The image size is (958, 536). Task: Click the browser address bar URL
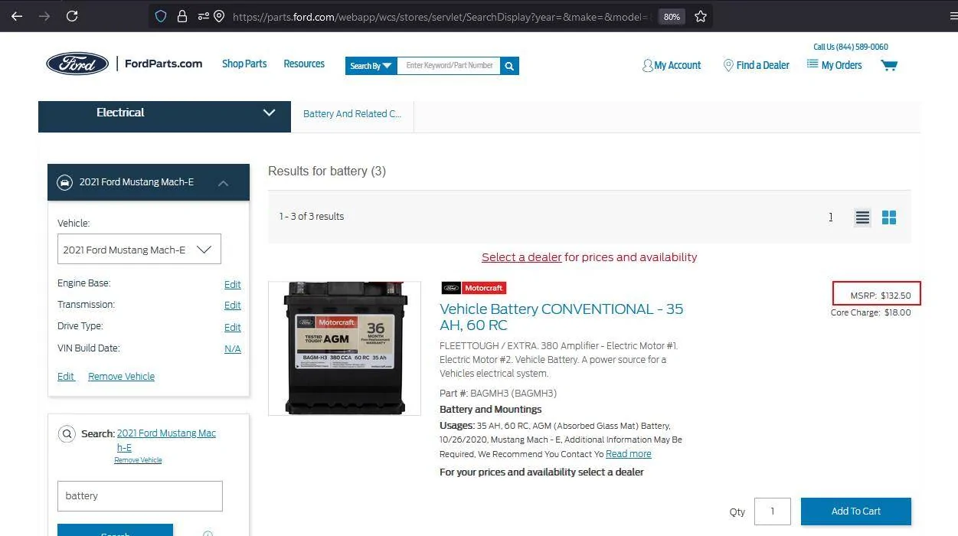(x=440, y=17)
